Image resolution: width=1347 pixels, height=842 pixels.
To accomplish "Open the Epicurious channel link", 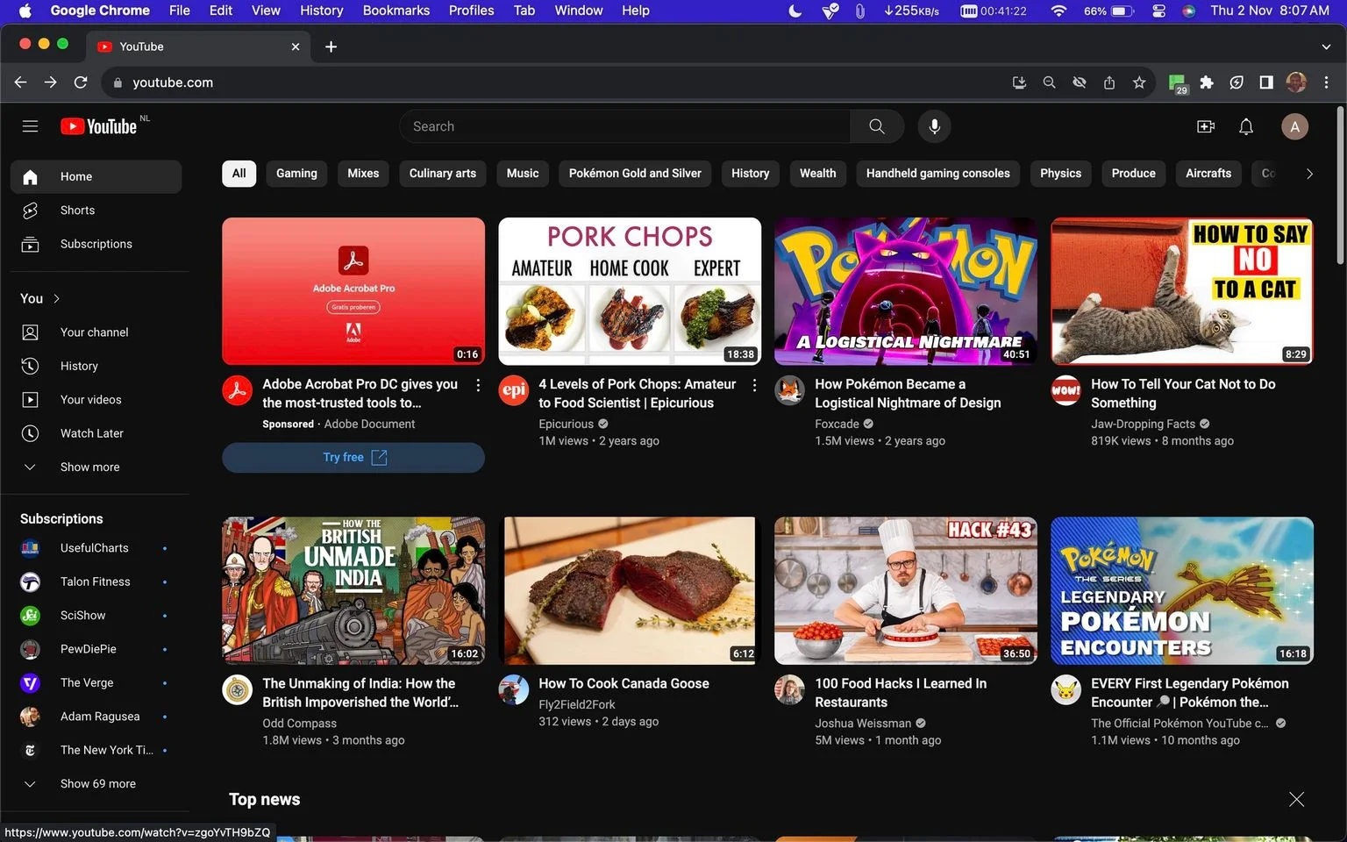I will pyautogui.click(x=566, y=424).
